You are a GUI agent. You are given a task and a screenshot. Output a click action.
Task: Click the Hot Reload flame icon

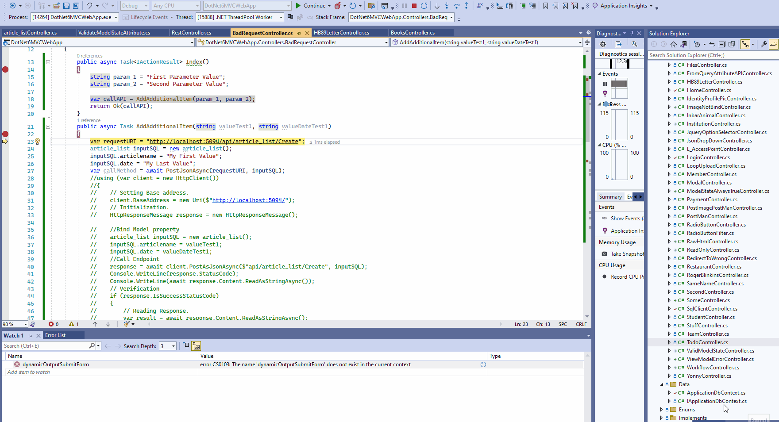click(338, 6)
